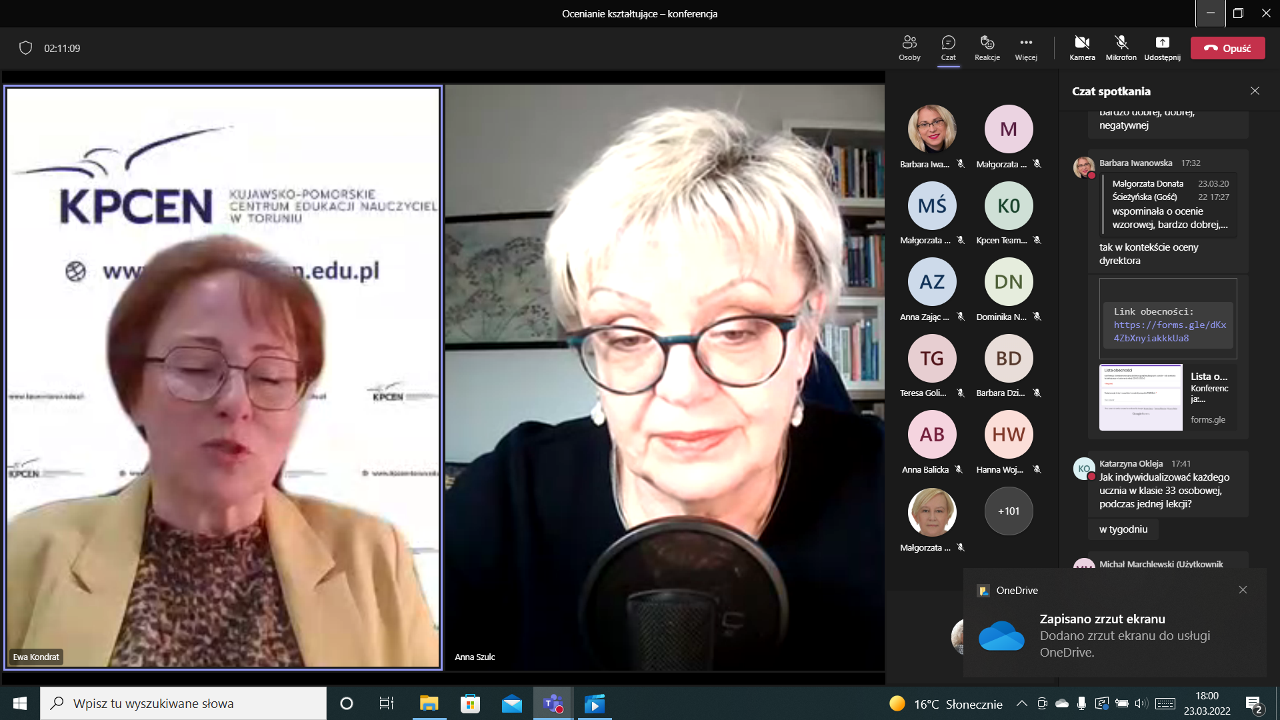1280x720 pixels.
Task: Expand hidden system tray icons chevron
Action: 1021,703
